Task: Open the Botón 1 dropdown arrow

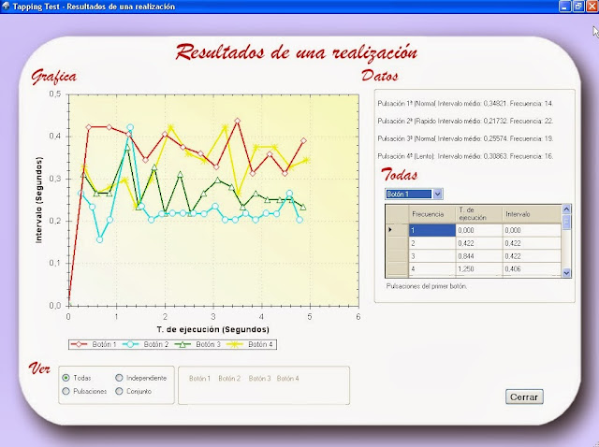Action: click(438, 194)
